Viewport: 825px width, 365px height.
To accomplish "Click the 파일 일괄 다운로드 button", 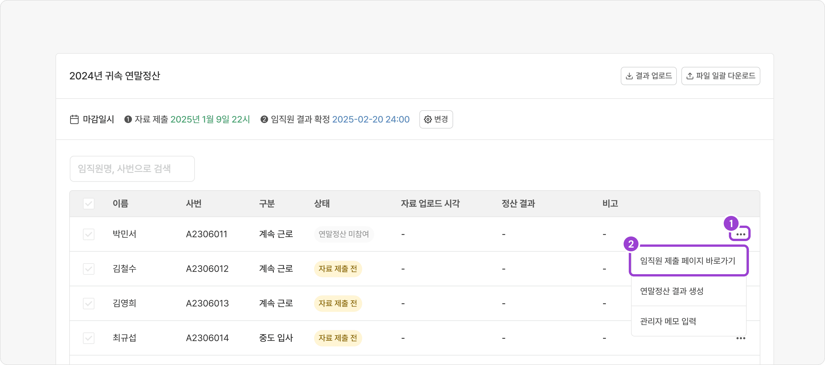I will 720,76.
